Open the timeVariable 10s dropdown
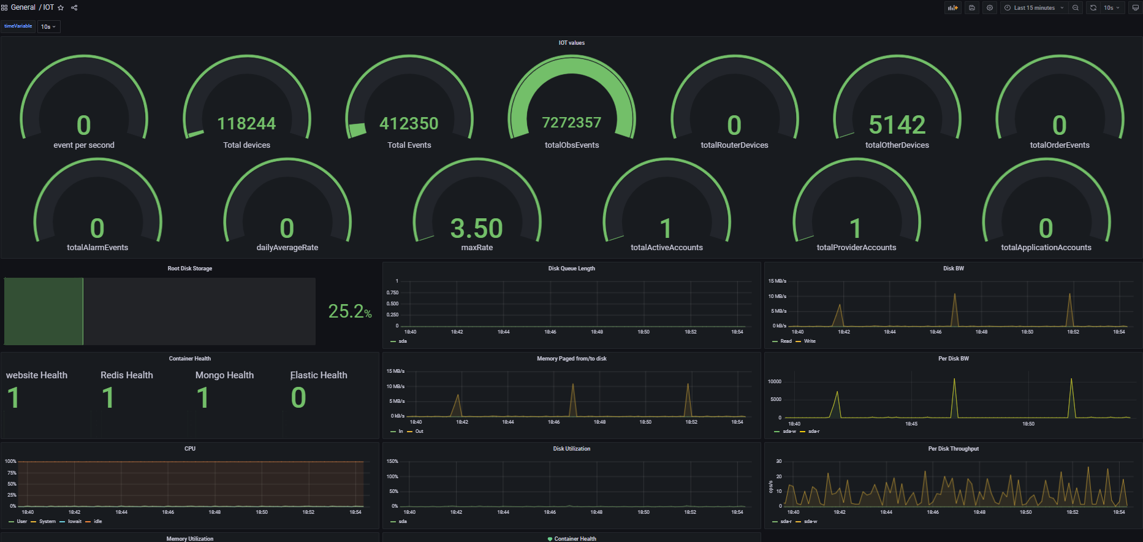The image size is (1143, 542). 48,26
